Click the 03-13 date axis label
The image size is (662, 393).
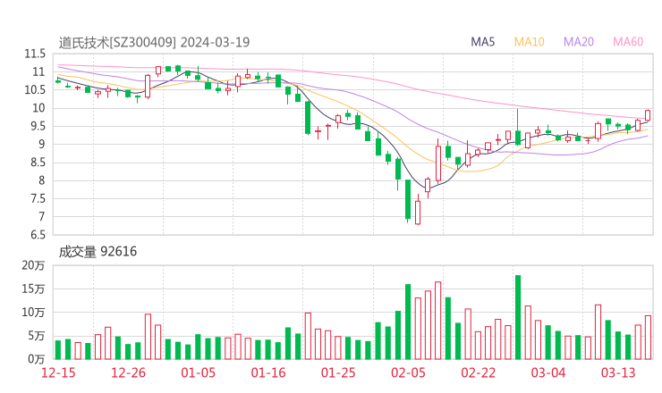(x=618, y=372)
